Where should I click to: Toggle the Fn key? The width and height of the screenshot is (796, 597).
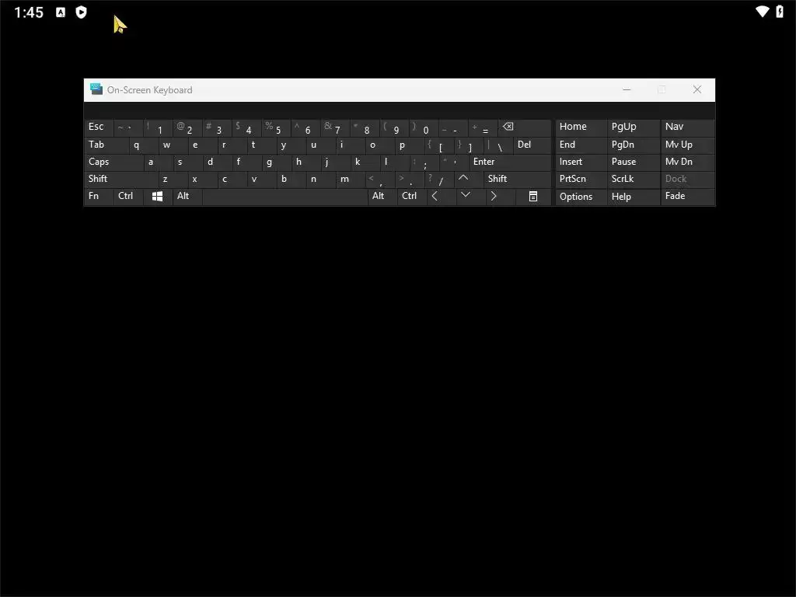tap(99, 197)
